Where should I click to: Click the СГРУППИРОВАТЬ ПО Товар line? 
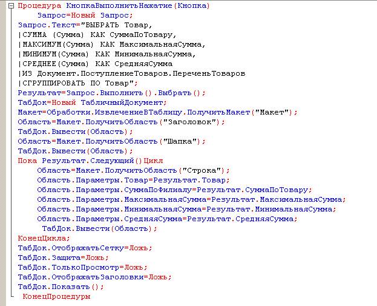pyautogui.click(x=79, y=83)
